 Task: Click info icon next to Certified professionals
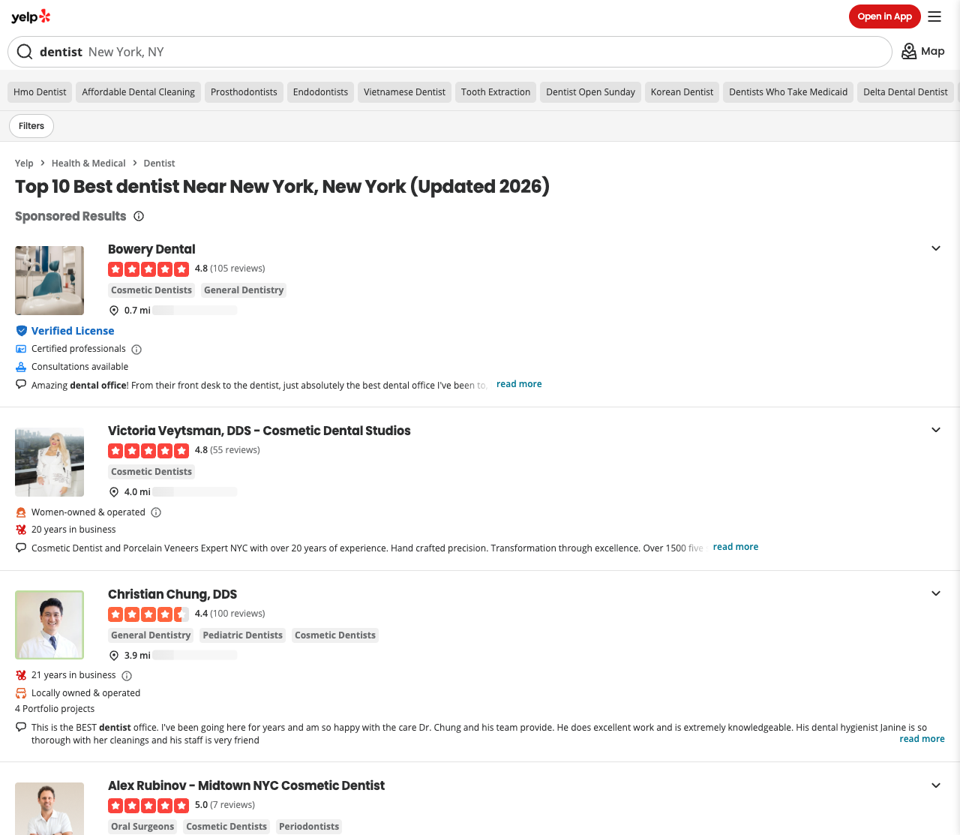point(136,350)
